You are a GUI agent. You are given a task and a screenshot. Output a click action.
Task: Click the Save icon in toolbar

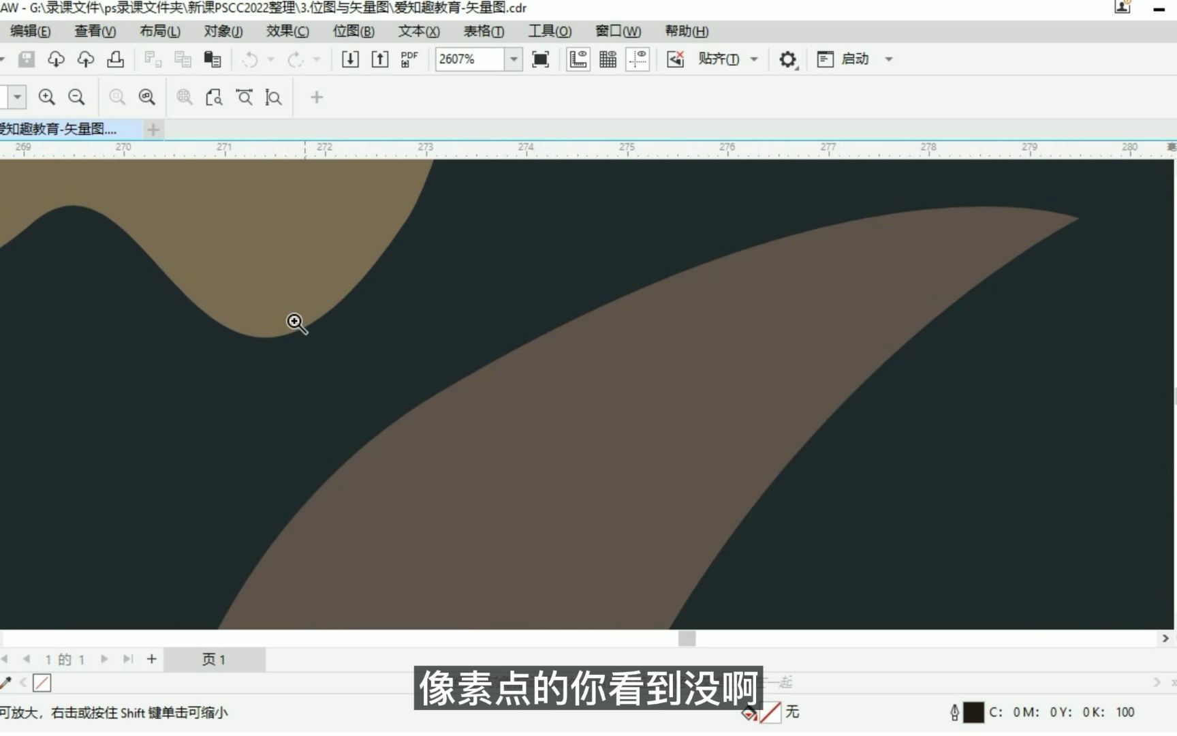pos(27,59)
